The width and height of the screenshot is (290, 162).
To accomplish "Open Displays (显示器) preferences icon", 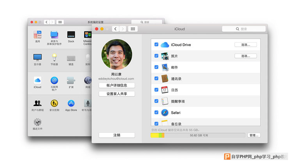I will 37,57.
